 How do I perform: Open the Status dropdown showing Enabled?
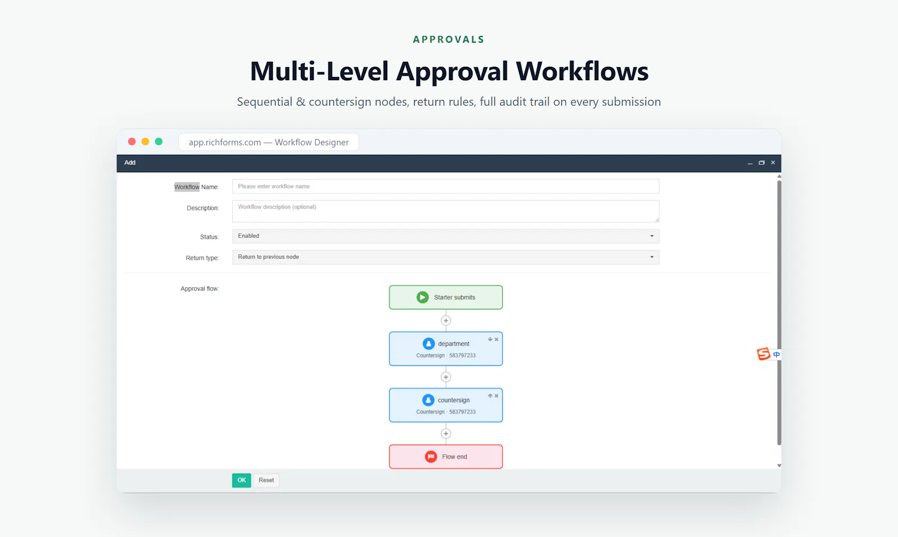click(446, 236)
